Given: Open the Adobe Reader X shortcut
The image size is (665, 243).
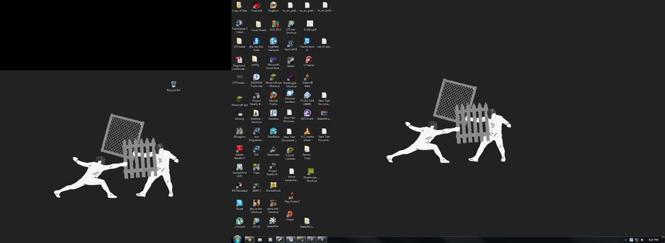Looking at the screenshot, I should 239,152.
